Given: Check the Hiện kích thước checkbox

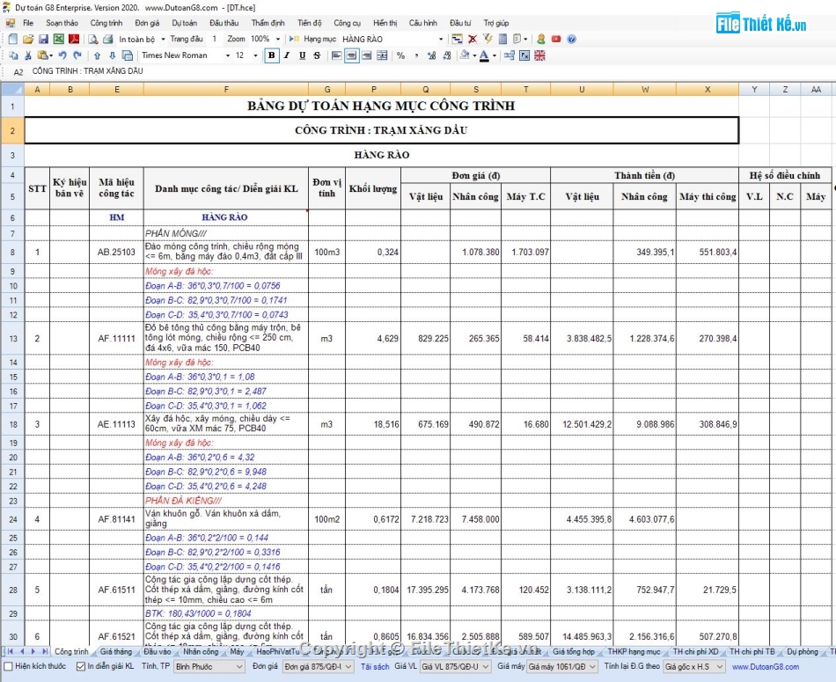Looking at the screenshot, I should coord(8,666).
